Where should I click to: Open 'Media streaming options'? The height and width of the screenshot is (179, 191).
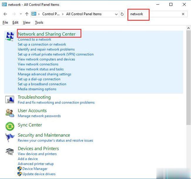point(37,89)
